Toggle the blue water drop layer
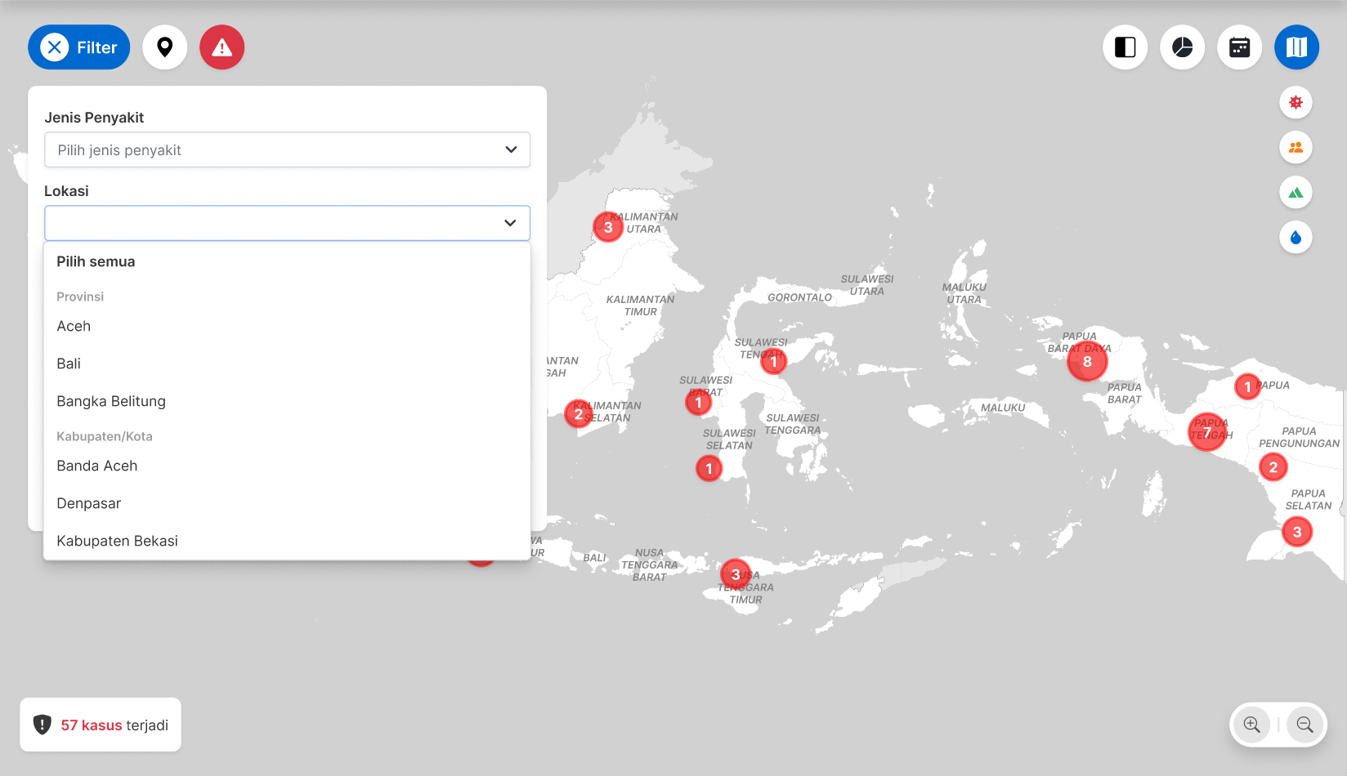The height and width of the screenshot is (776, 1347). click(x=1296, y=238)
